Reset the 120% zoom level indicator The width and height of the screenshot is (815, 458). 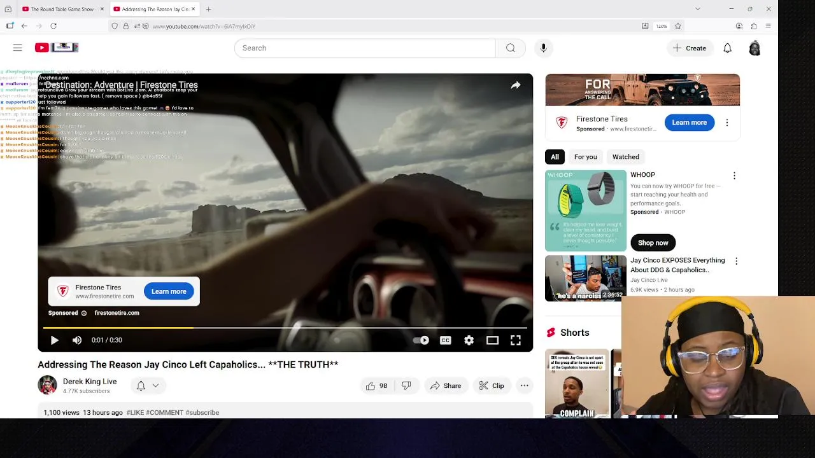(662, 26)
